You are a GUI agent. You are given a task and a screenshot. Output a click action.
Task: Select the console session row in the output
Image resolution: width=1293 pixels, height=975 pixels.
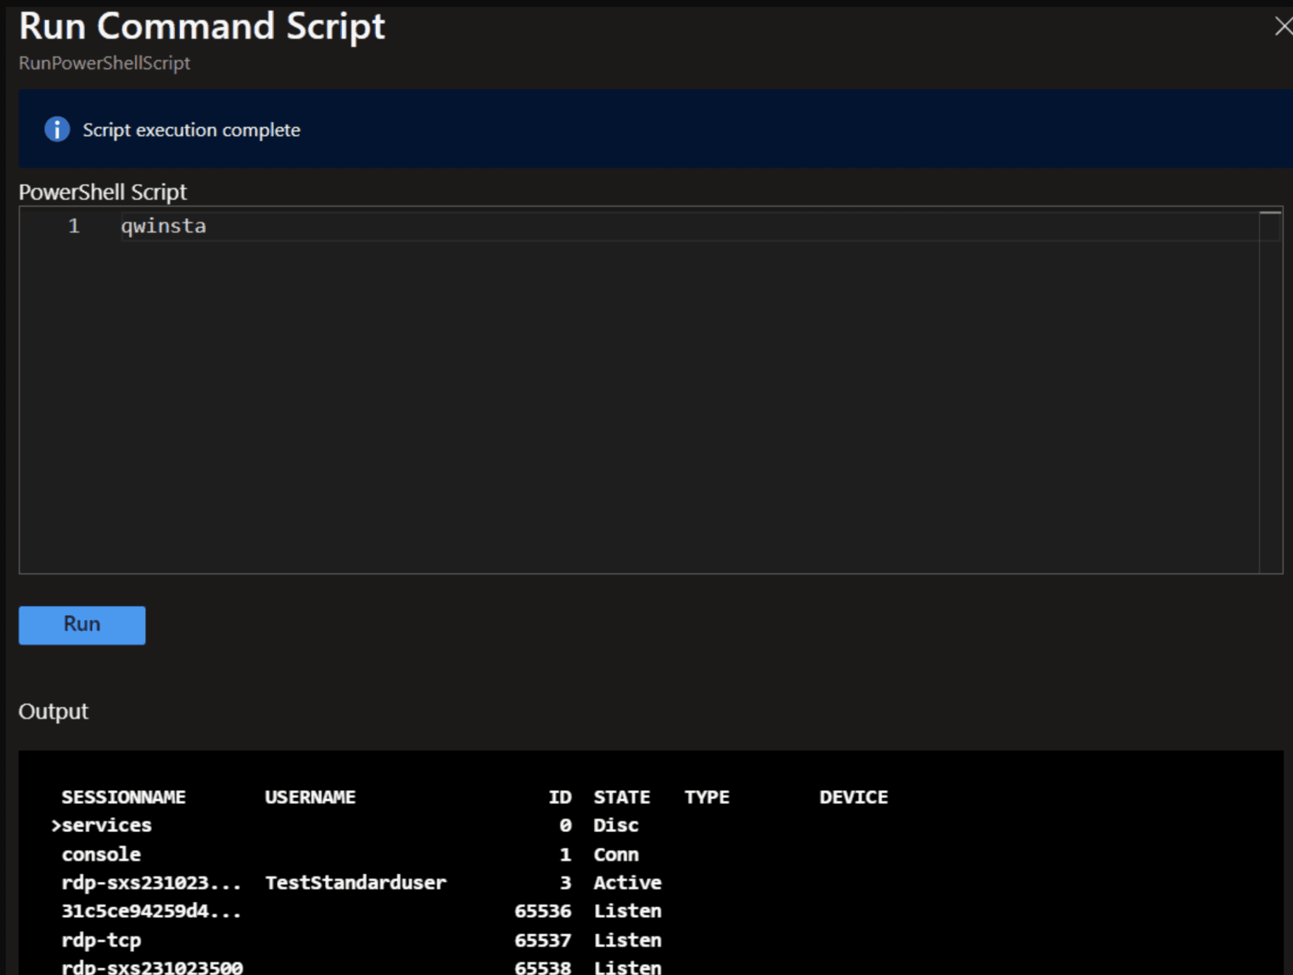(x=101, y=854)
